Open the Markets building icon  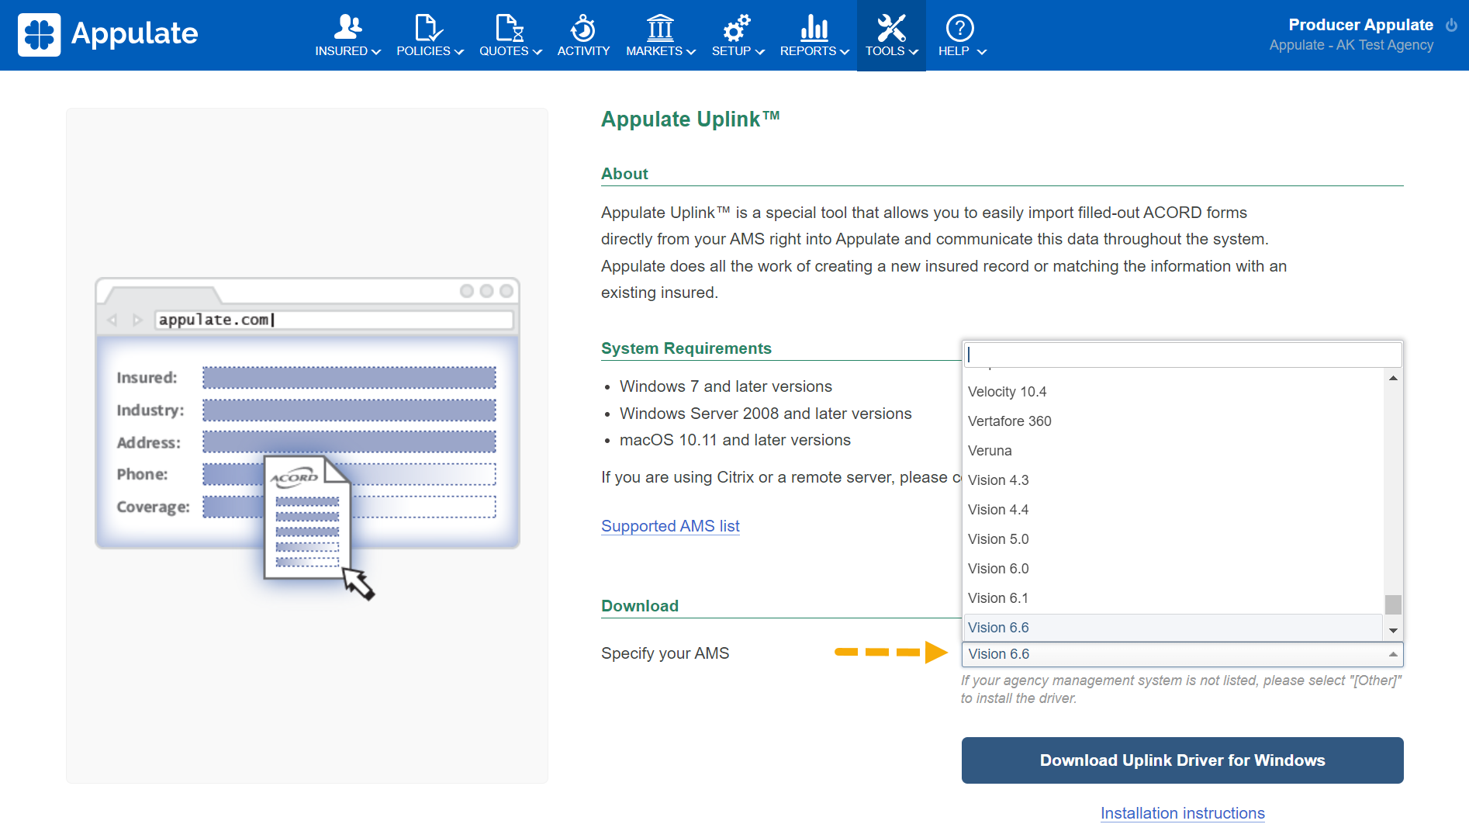[660, 28]
